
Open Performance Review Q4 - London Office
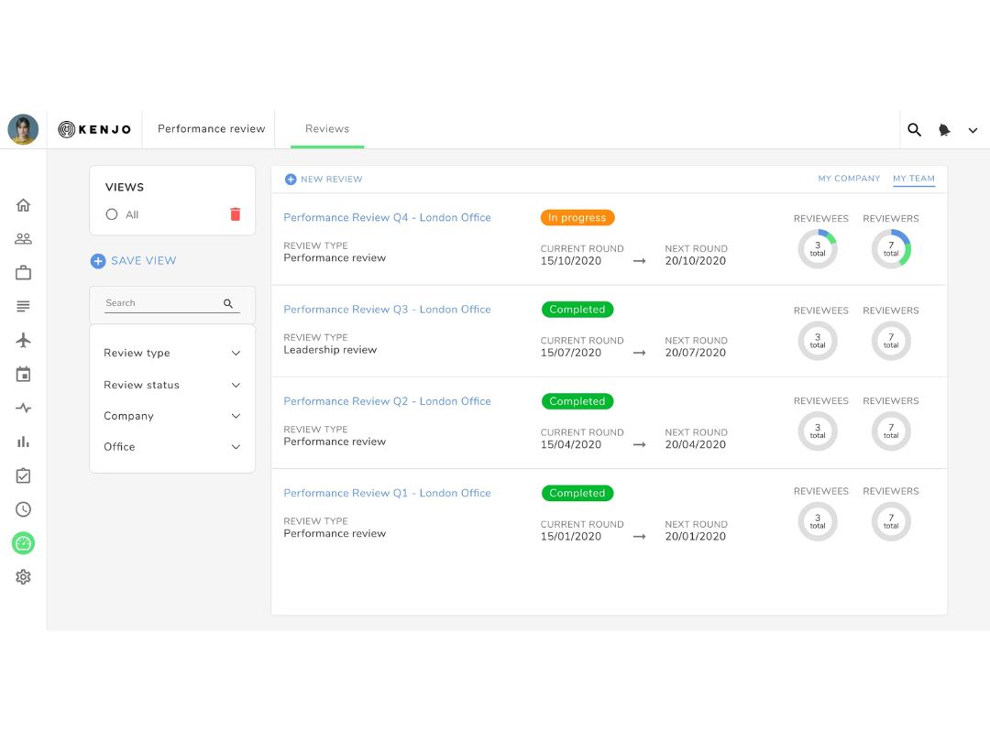coord(387,218)
